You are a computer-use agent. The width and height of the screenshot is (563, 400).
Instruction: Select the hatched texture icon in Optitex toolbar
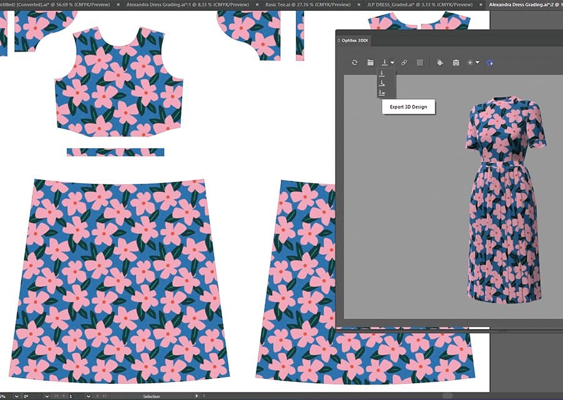pyautogui.click(x=419, y=63)
